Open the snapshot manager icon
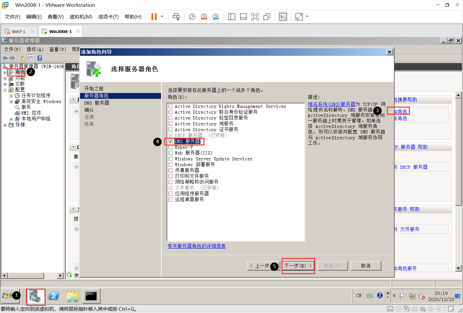Image resolution: width=463 pixels, height=313 pixels. click(215, 17)
